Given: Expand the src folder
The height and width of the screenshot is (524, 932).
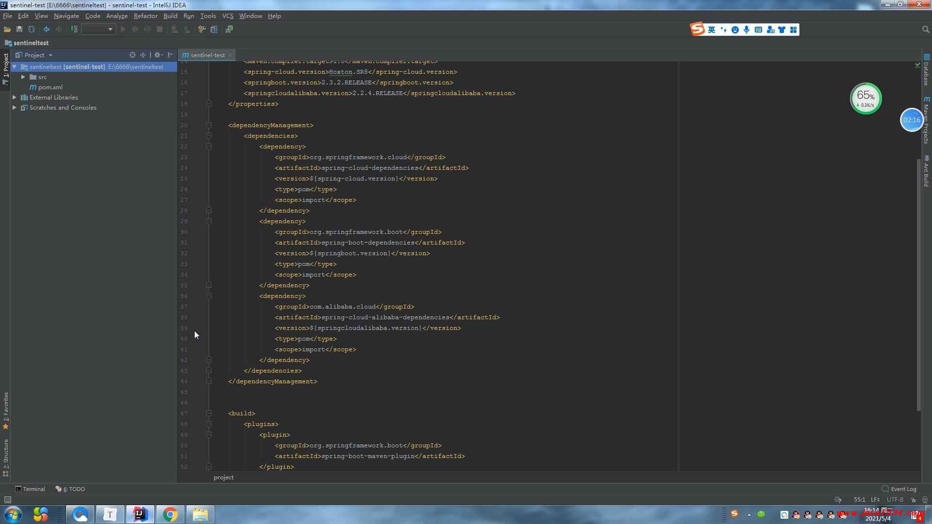Looking at the screenshot, I should [23, 77].
